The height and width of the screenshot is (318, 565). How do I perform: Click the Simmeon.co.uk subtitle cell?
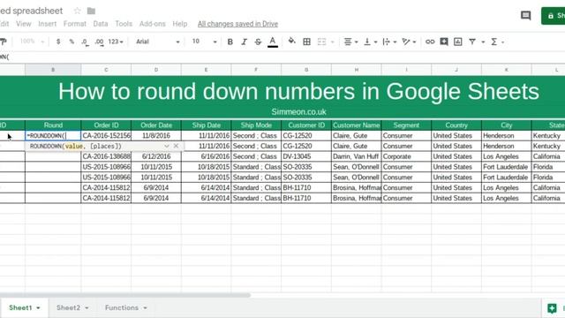[298, 112]
